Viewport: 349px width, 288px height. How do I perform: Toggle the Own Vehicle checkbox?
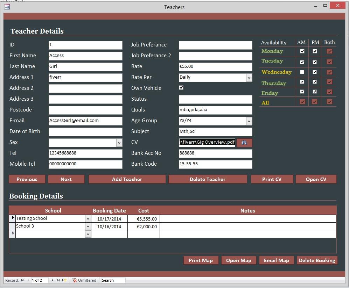click(x=181, y=88)
